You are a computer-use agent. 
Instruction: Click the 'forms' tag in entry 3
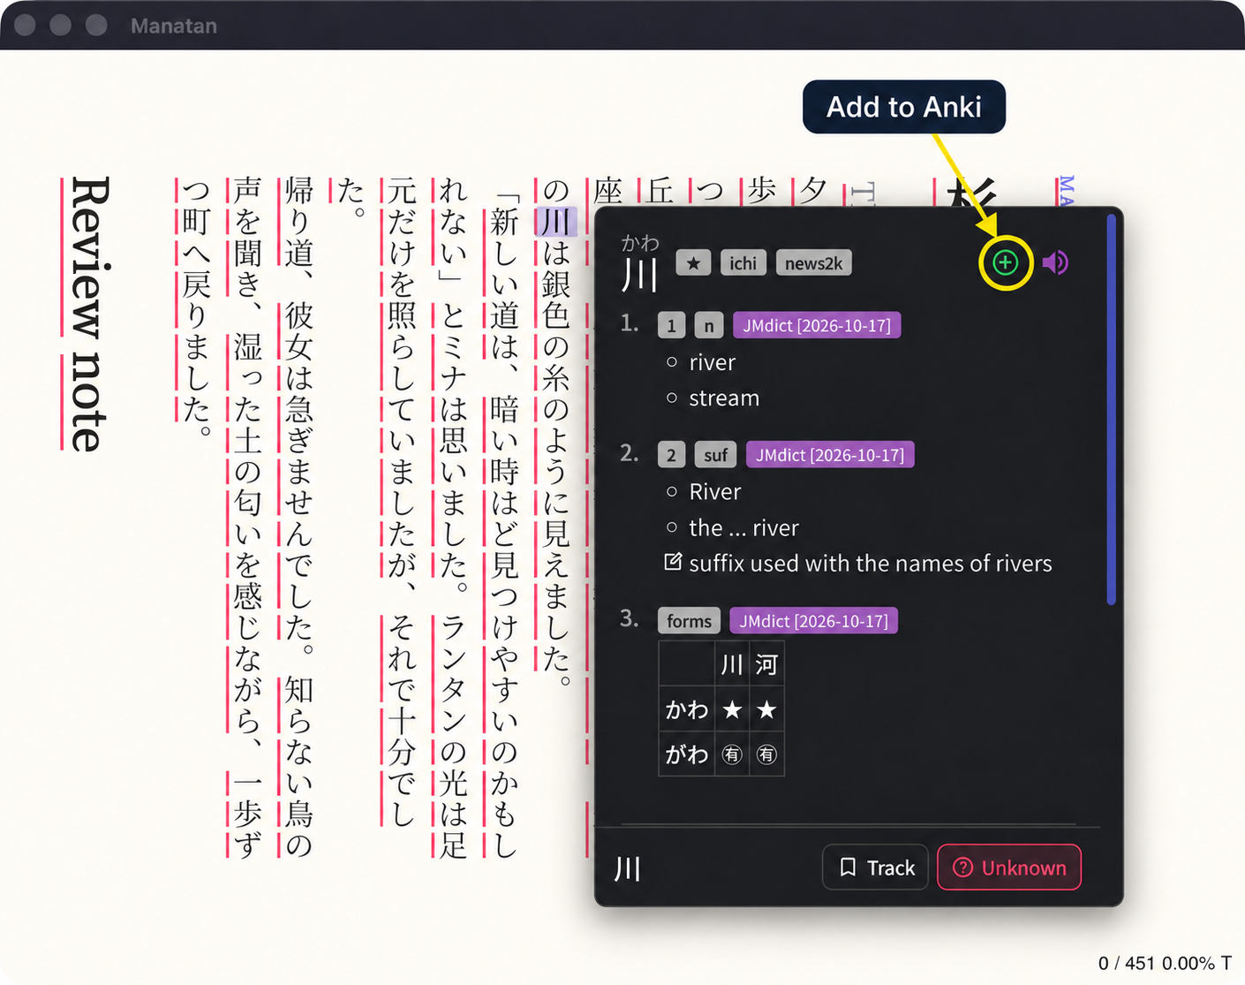[x=689, y=621]
